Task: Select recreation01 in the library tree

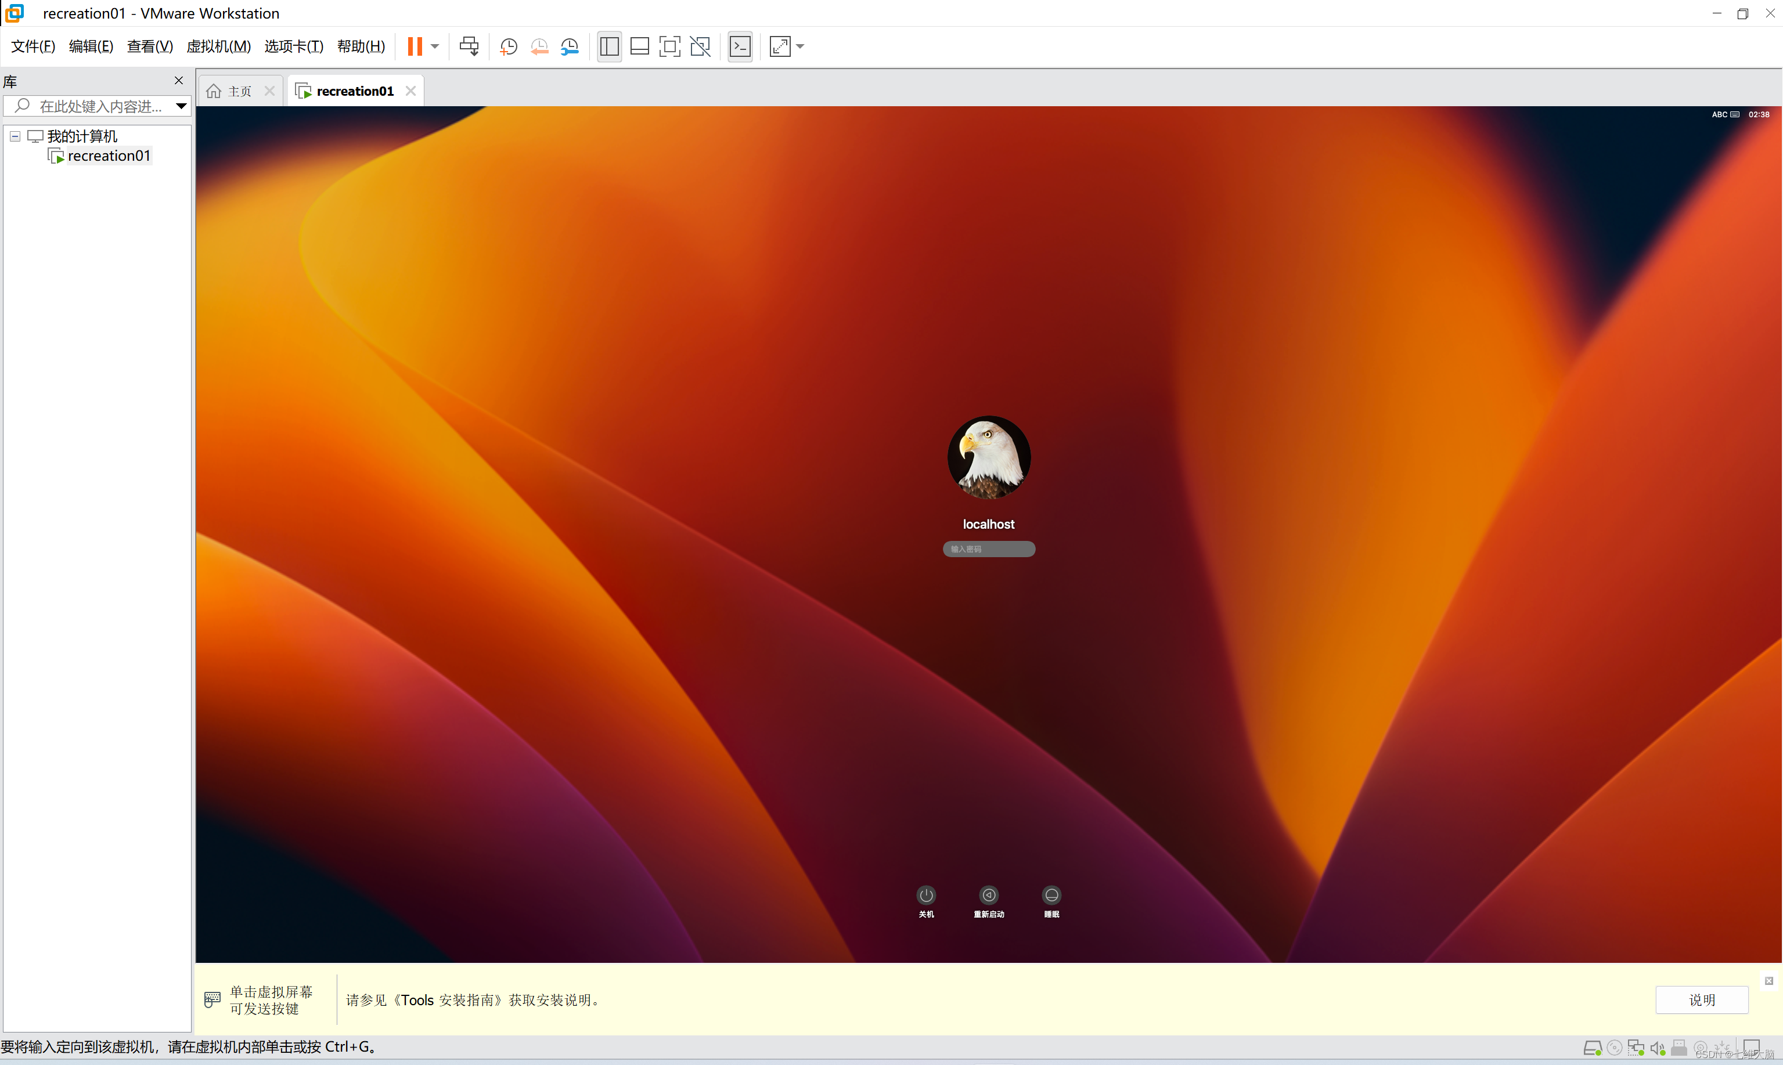Action: [109, 156]
